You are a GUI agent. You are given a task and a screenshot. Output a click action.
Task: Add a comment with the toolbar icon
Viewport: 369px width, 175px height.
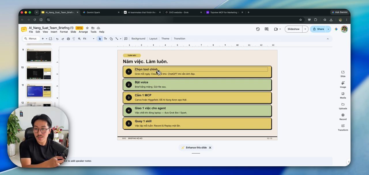coord(126,39)
